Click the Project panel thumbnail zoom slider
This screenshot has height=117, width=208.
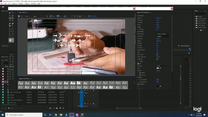16,108
